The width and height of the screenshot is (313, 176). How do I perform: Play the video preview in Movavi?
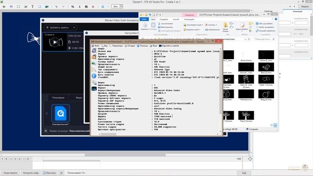tap(55, 42)
